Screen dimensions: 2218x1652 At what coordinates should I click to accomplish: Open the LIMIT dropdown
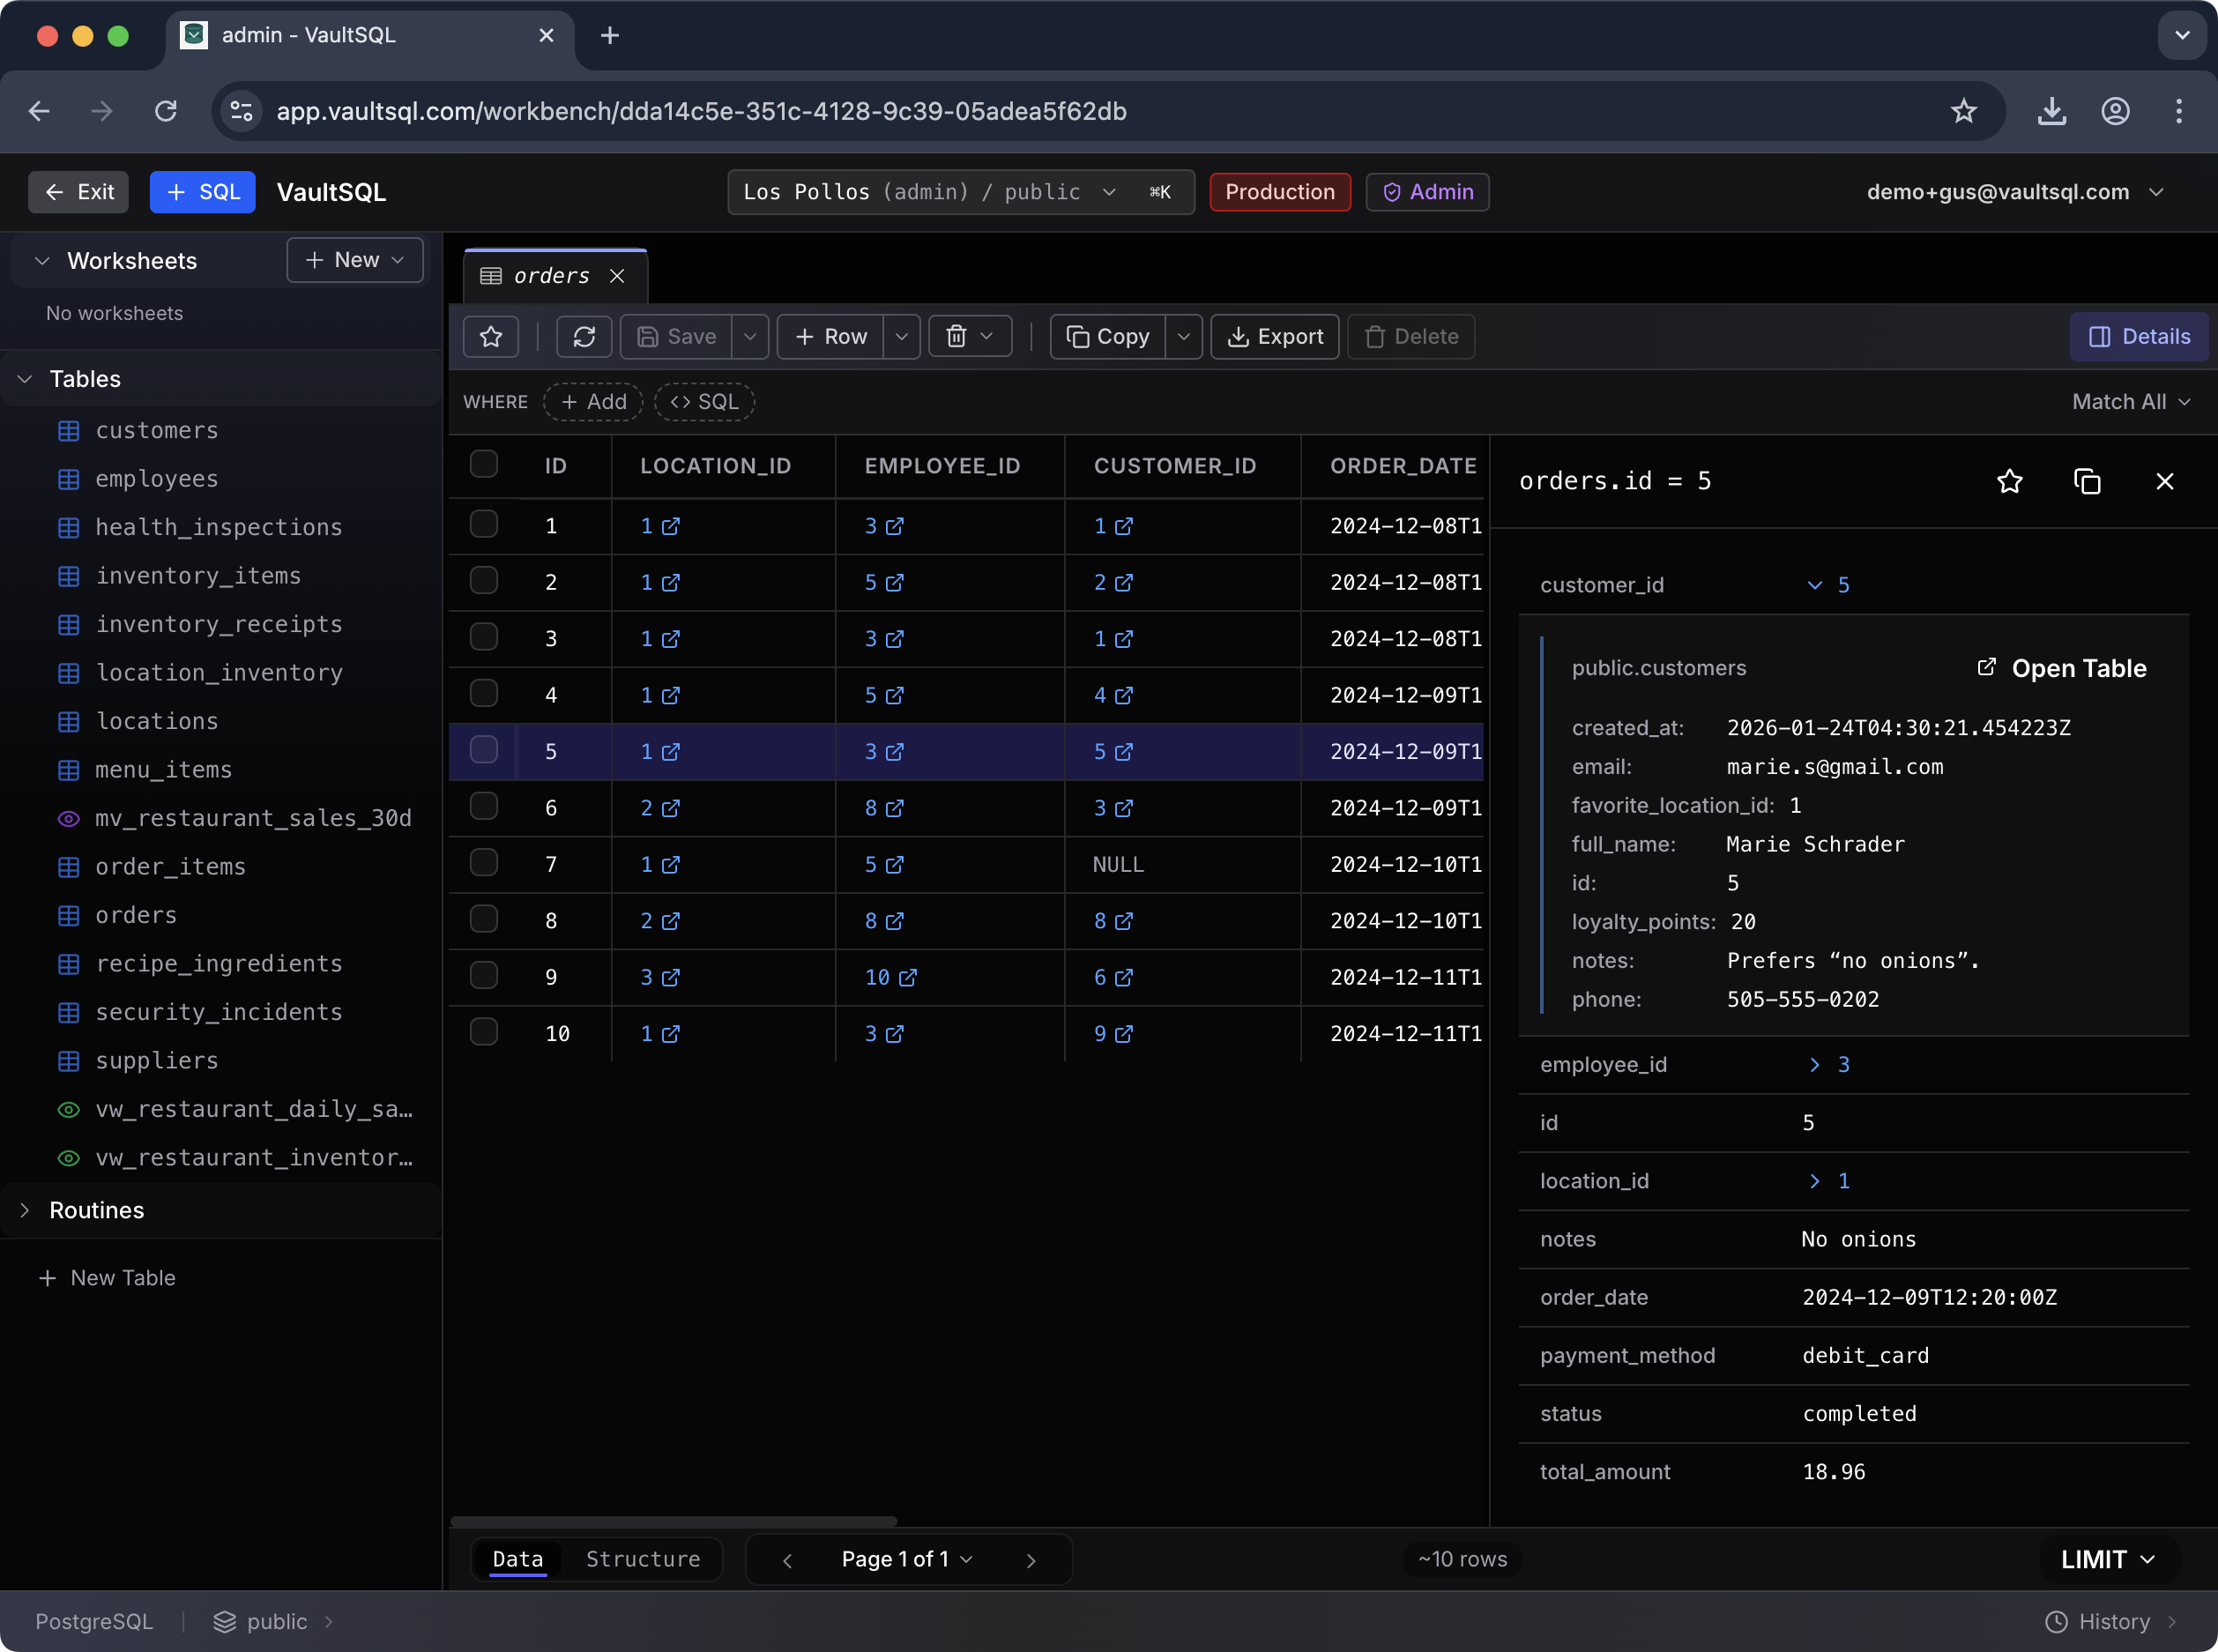(2108, 1560)
